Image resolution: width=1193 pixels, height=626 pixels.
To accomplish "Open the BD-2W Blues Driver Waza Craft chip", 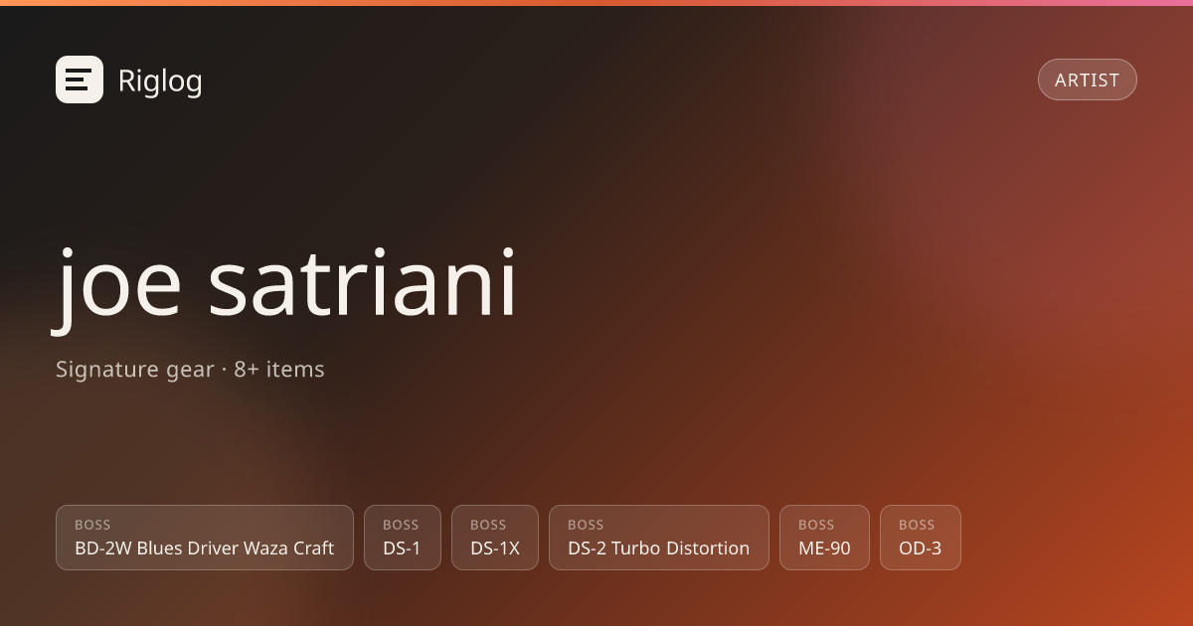I will 205,538.
